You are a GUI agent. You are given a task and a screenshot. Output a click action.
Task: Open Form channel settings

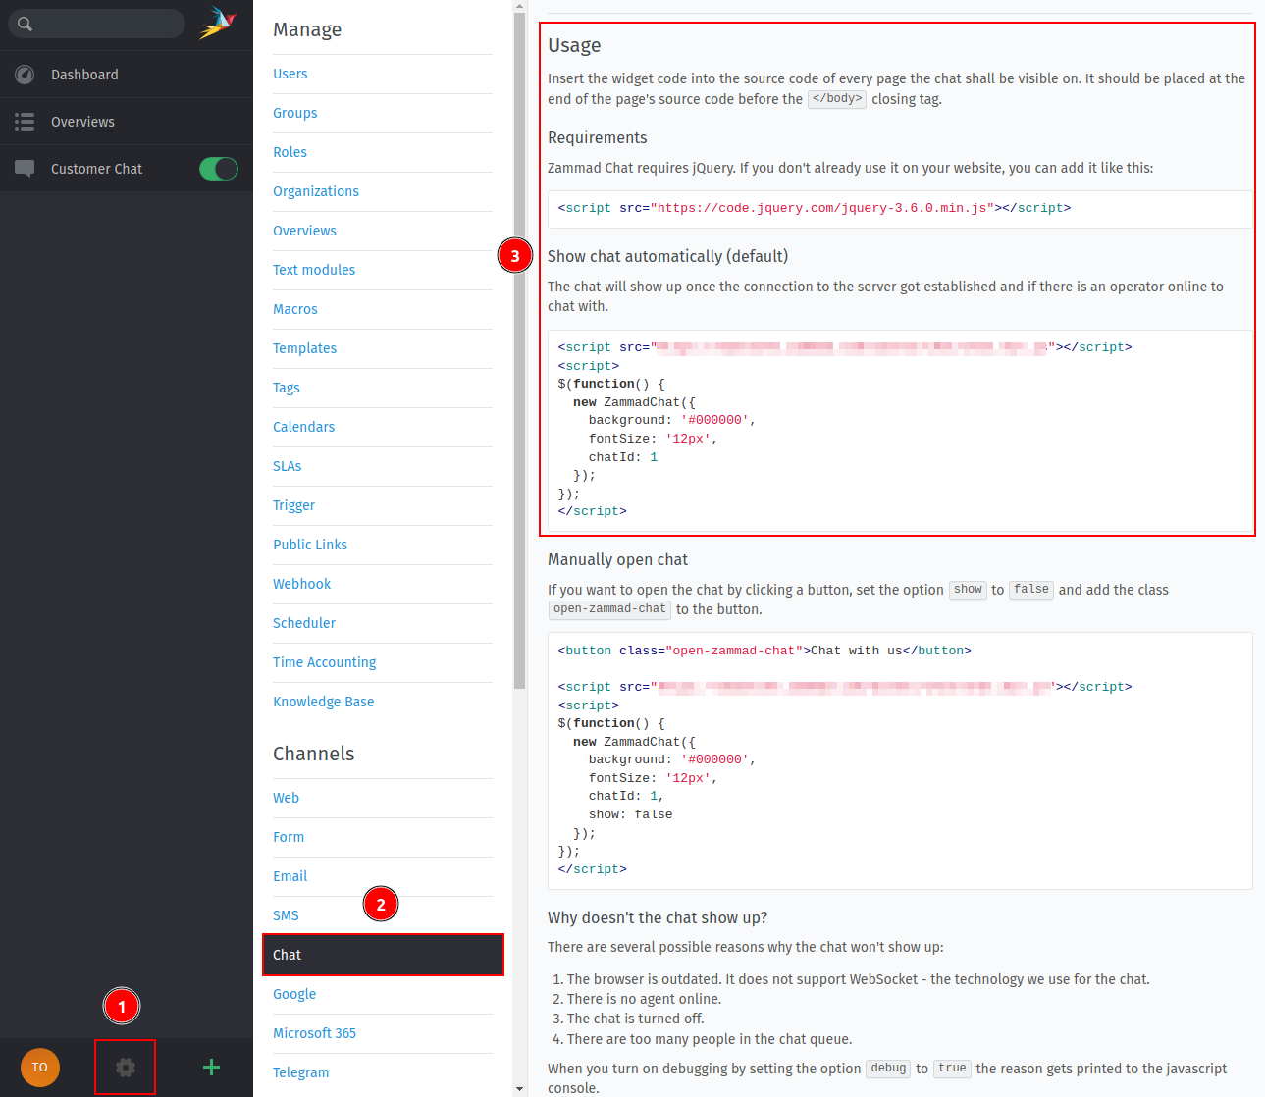(x=289, y=837)
